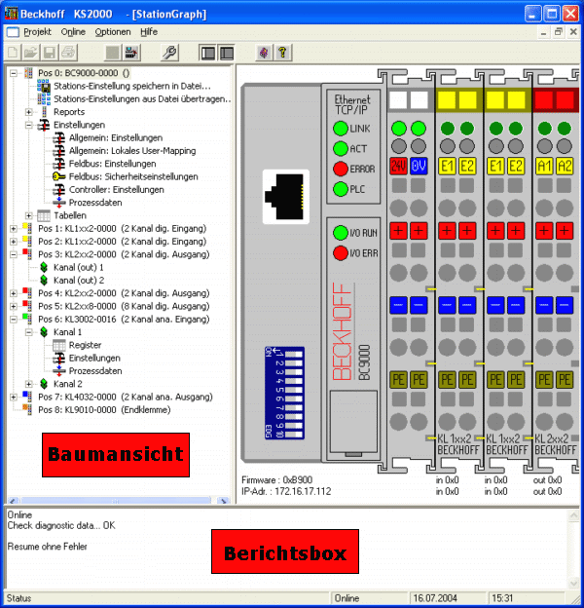
Task: Click the Pos 5 red terminal icon
Action: point(27,306)
